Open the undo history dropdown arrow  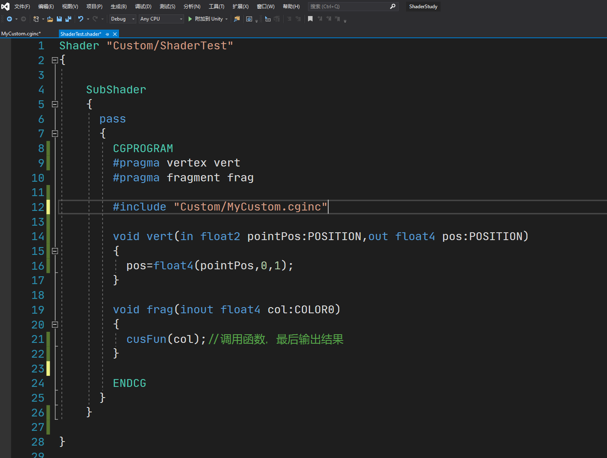click(x=88, y=19)
